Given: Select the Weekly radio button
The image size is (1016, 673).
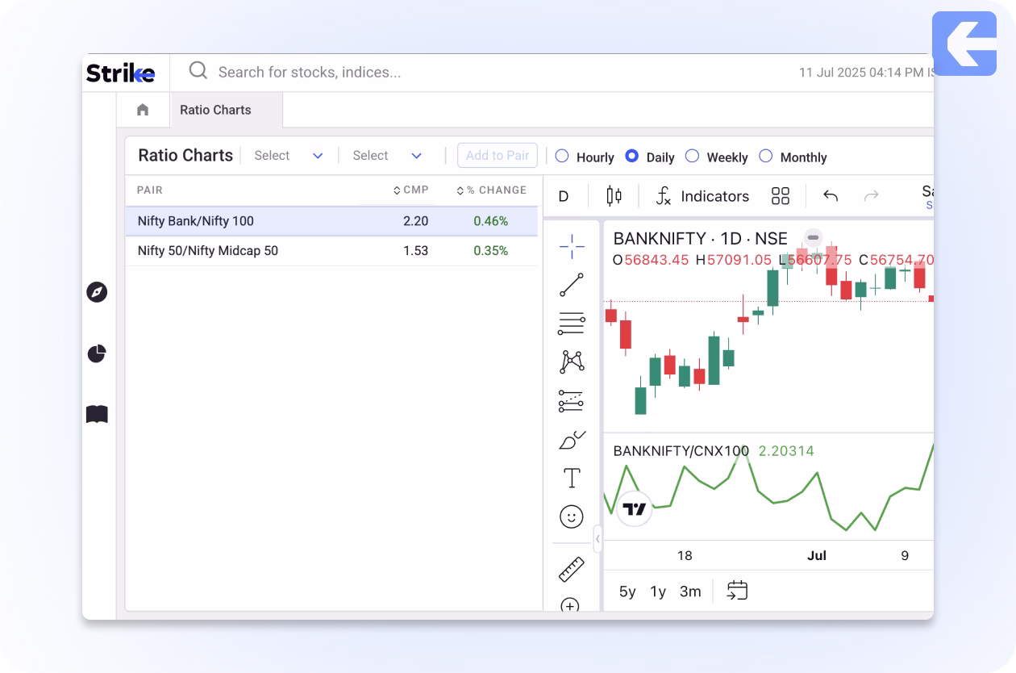Looking at the screenshot, I should pos(692,157).
